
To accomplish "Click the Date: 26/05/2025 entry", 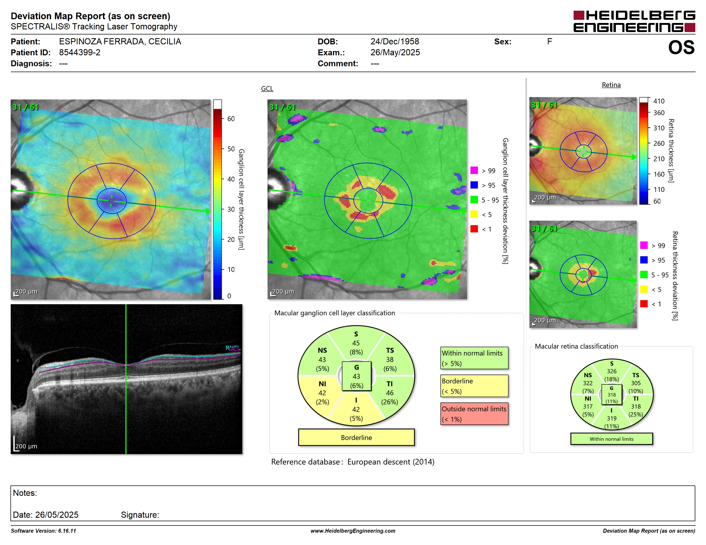I will (x=45, y=515).
